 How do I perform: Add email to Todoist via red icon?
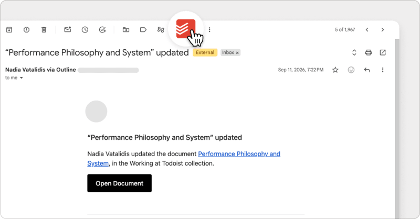click(x=186, y=29)
